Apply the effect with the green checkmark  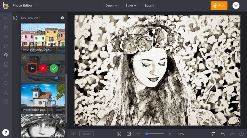tap(54, 68)
